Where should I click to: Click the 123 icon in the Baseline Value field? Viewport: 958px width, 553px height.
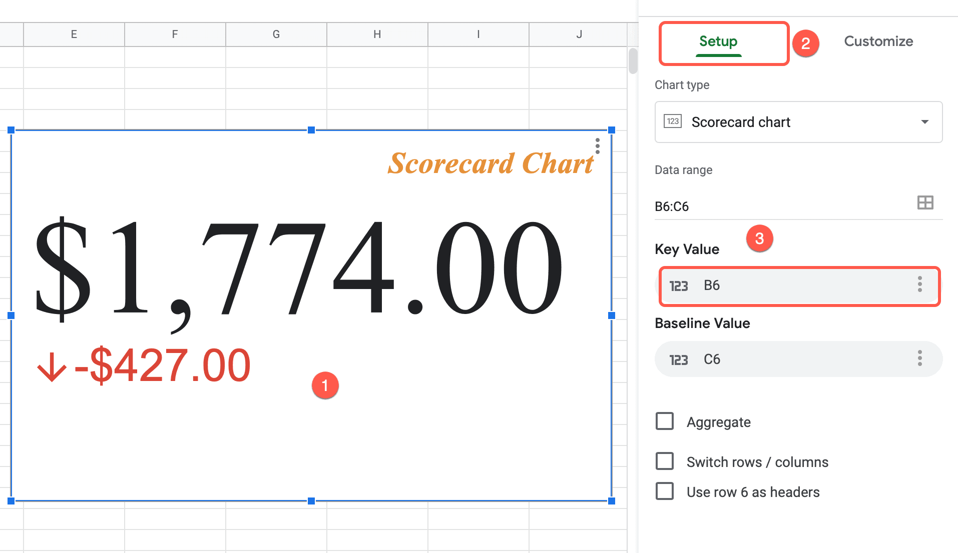(678, 358)
